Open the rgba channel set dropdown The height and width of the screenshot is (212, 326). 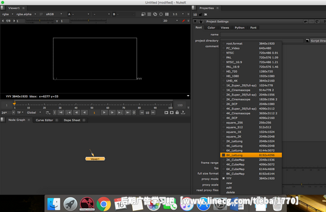tap(8, 14)
